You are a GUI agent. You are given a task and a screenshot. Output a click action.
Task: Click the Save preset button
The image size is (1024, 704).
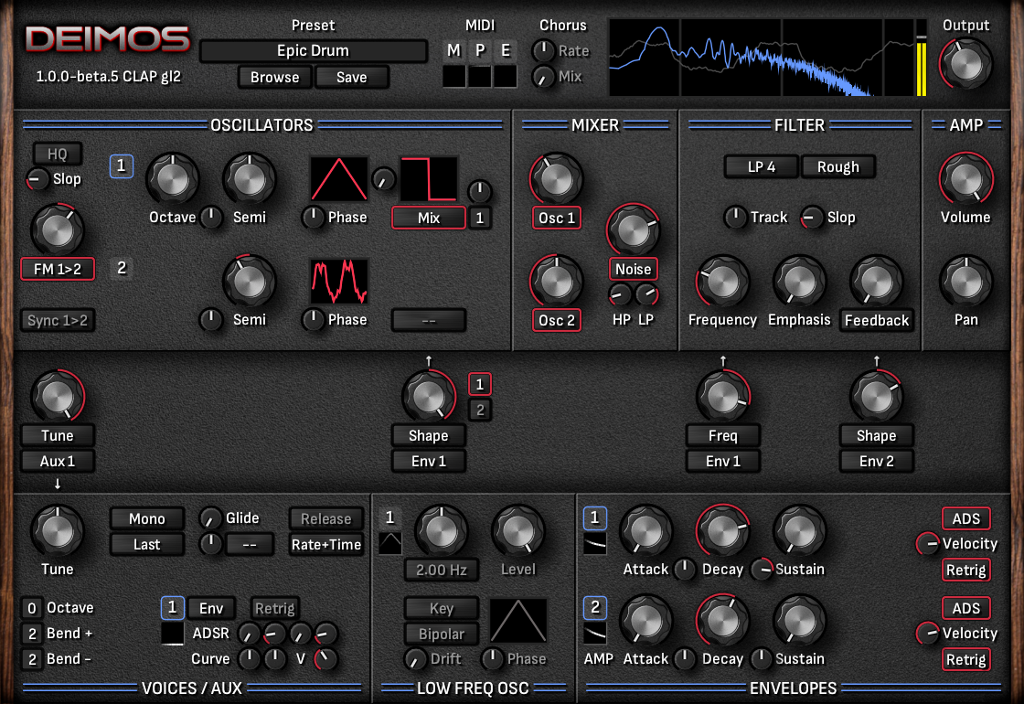click(x=352, y=77)
